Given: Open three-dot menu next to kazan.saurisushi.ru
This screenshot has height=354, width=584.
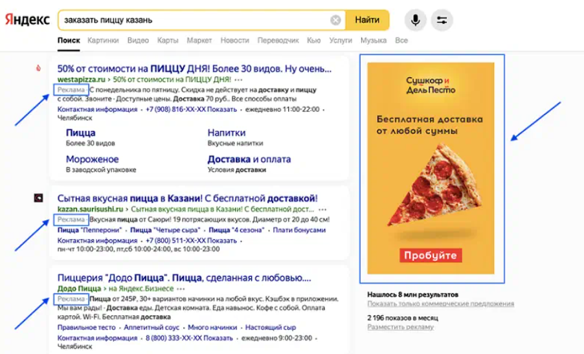Looking at the screenshot, I should [322, 210].
